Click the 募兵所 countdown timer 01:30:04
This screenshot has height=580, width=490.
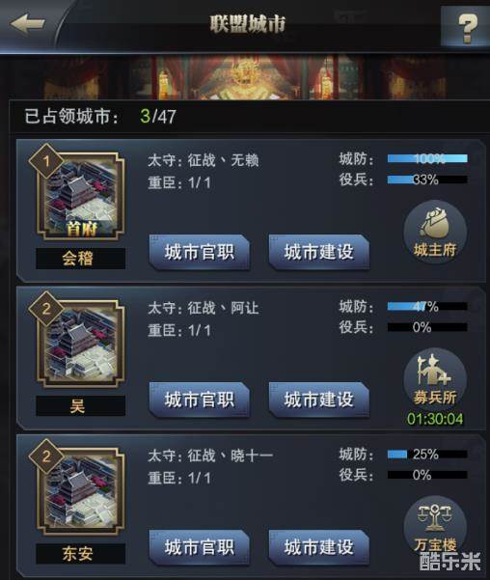435,419
